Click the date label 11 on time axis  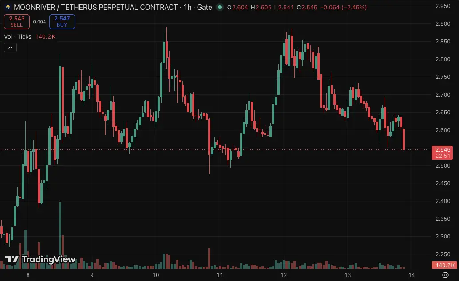coord(220,275)
